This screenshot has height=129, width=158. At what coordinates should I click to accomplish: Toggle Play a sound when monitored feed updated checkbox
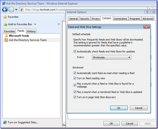[x=75, y=92]
